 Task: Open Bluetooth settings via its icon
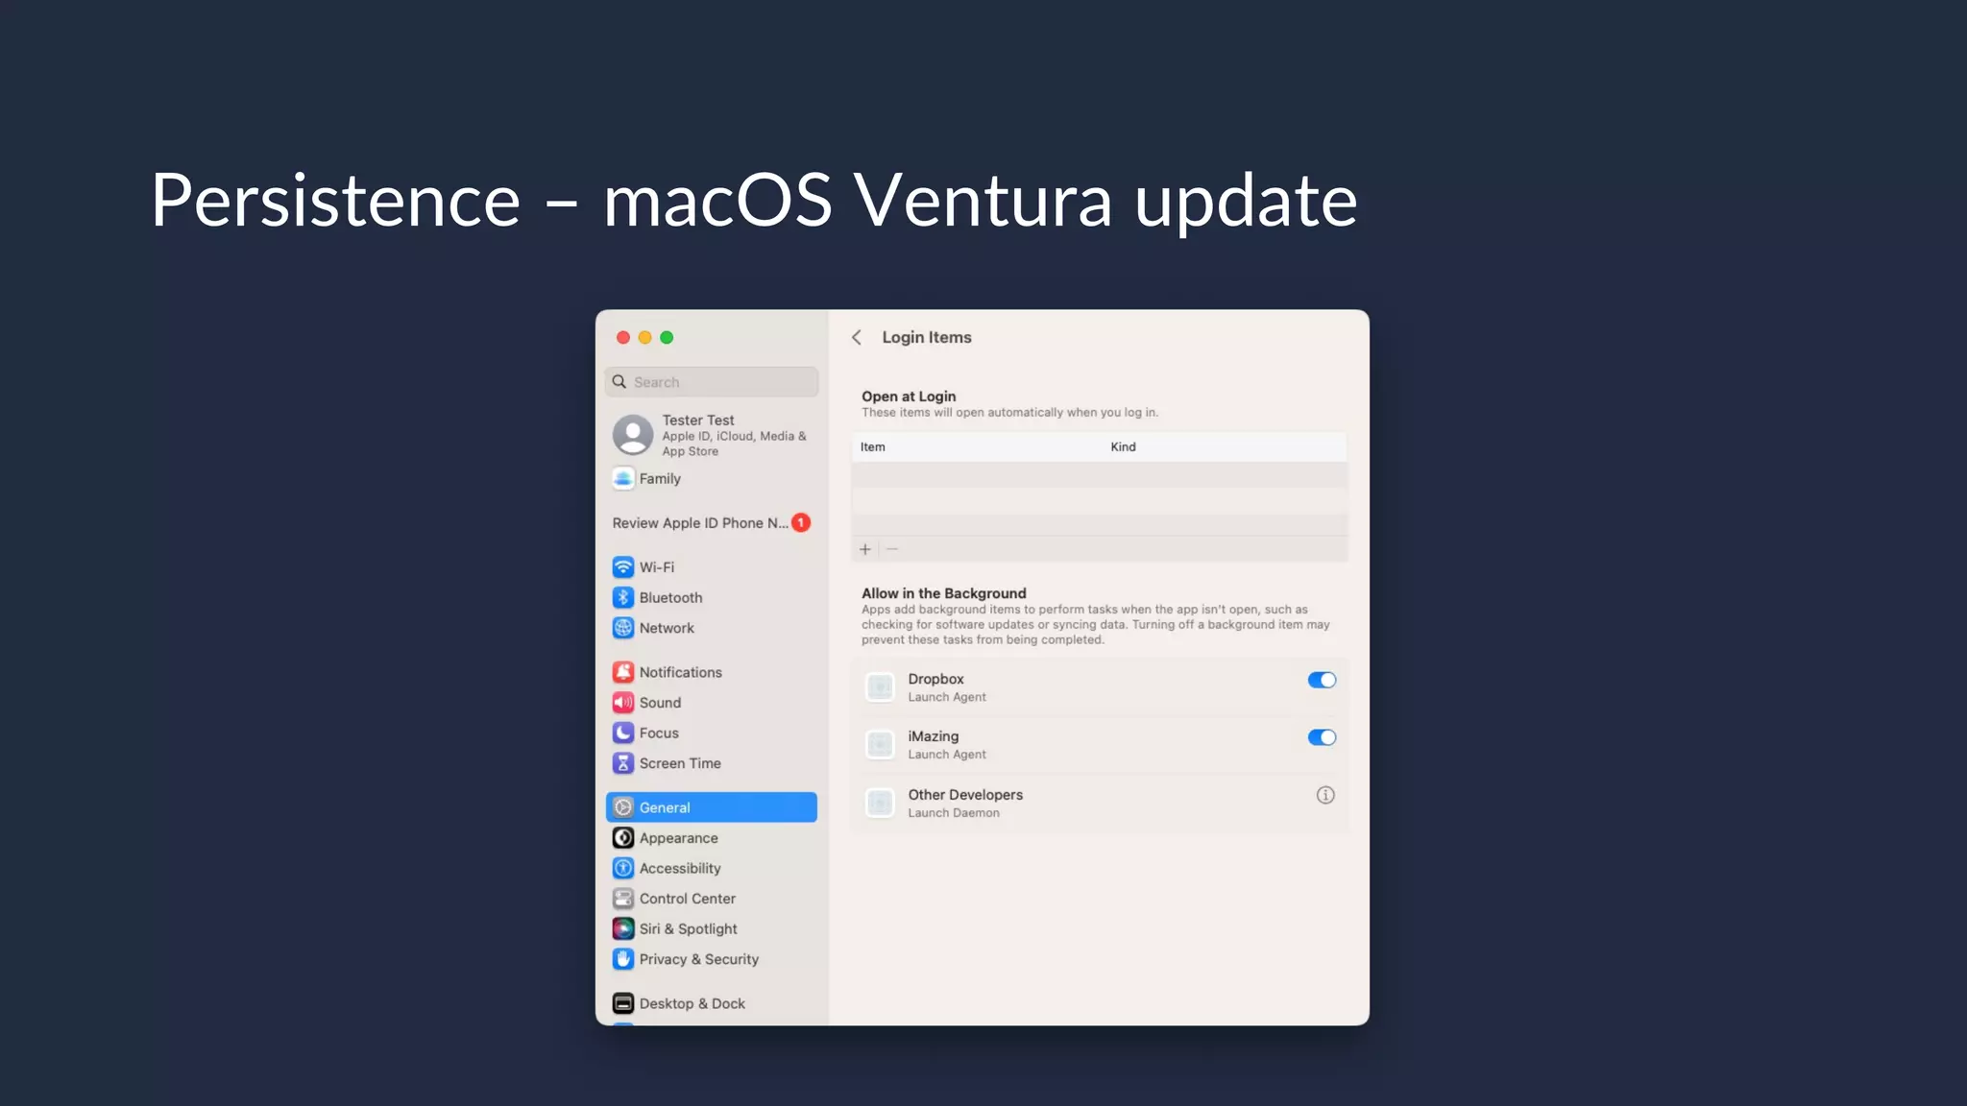[623, 597]
